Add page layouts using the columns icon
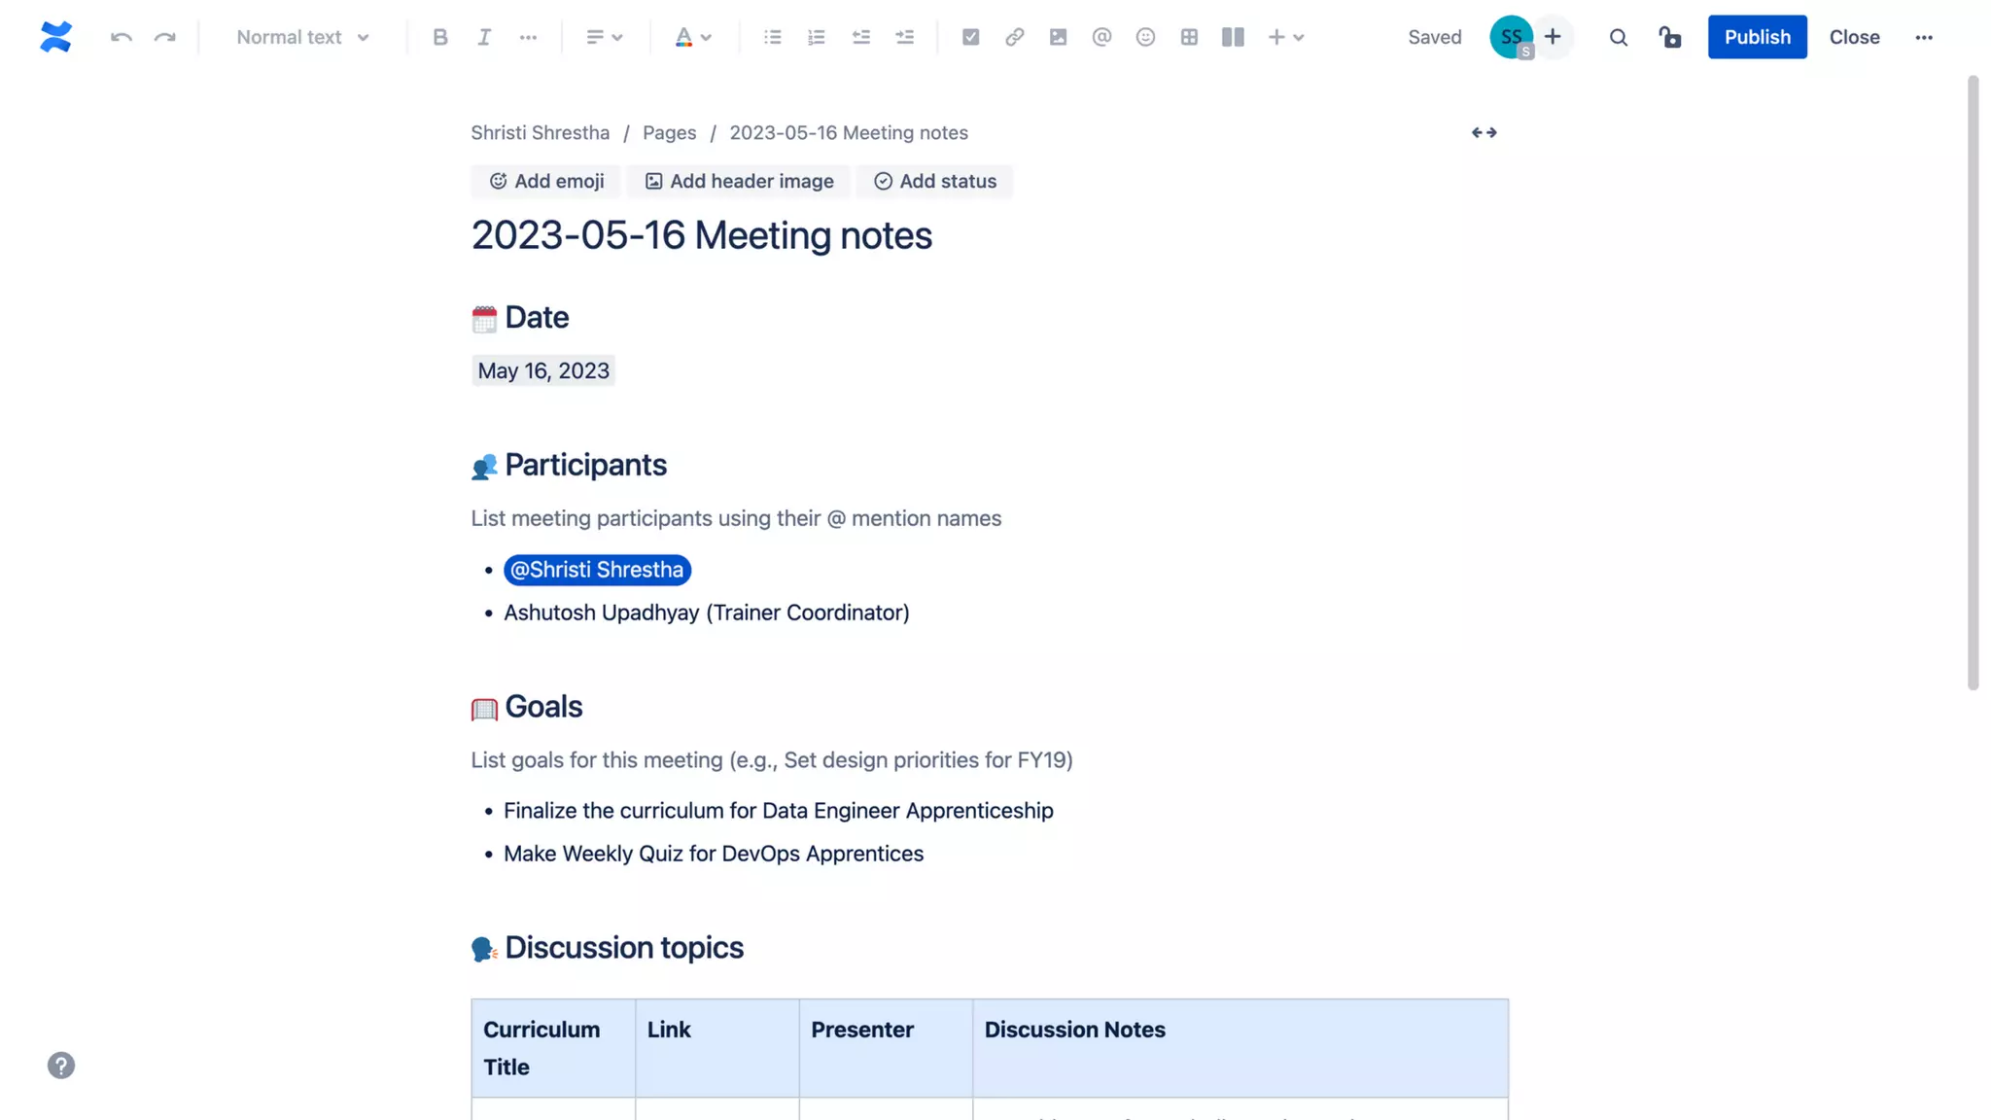This screenshot has height=1120, width=1991. point(1233,37)
